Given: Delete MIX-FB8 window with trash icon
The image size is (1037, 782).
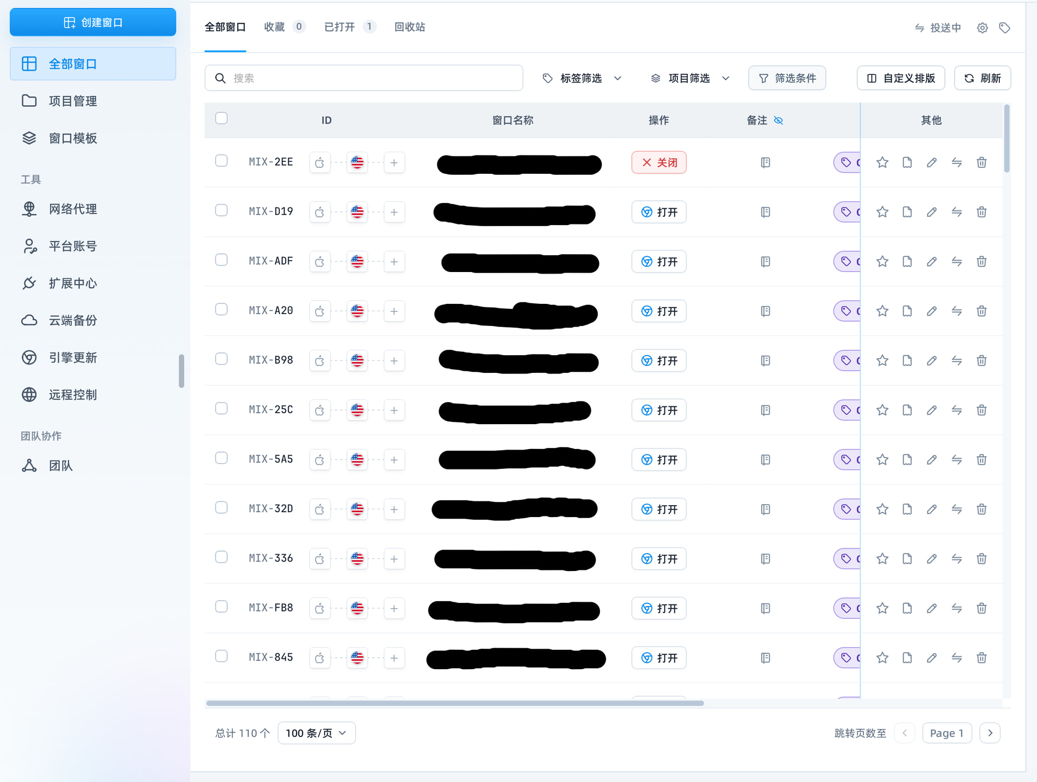Looking at the screenshot, I should tap(981, 608).
